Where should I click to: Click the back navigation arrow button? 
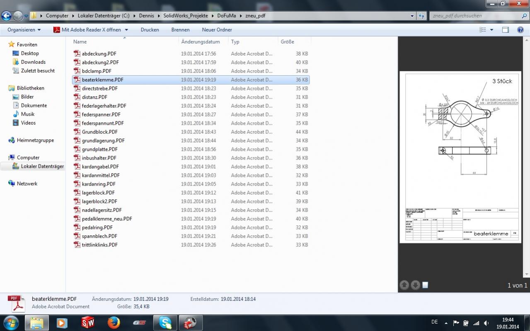(x=7, y=16)
